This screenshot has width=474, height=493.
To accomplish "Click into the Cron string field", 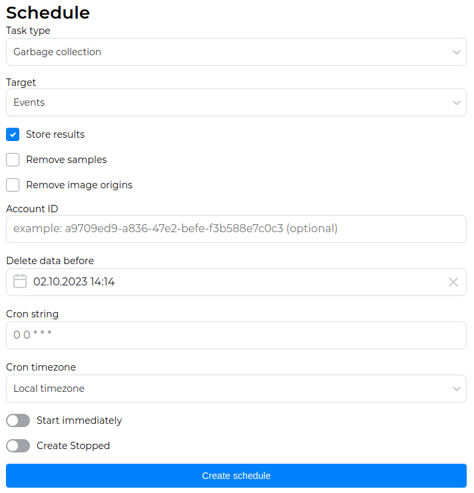I will pyautogui.click(x=236, y=335).
